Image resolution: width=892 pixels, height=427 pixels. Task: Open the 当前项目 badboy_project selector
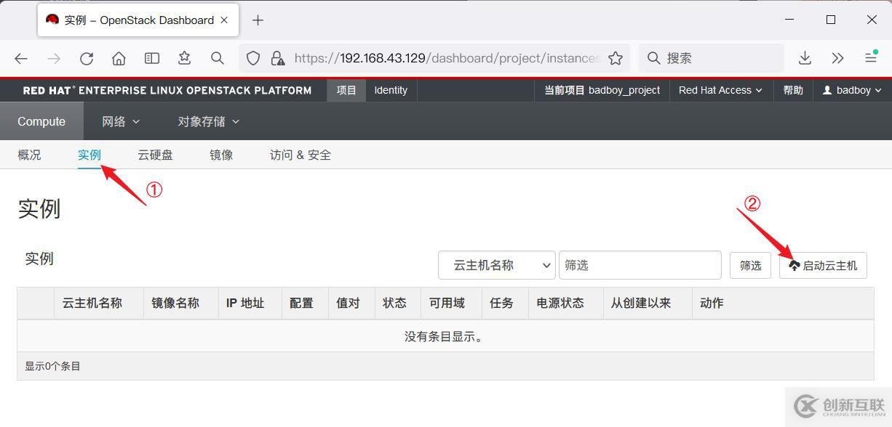click(x=602, y=90)
